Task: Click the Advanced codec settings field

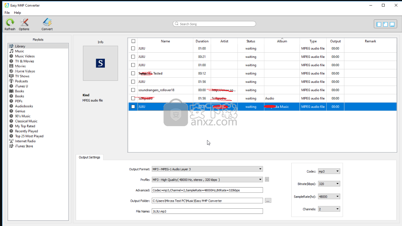Action: pyautogui.click(x=207, y=190)
